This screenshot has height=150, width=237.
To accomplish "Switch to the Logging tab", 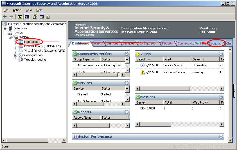I will [x=216, y=43].
